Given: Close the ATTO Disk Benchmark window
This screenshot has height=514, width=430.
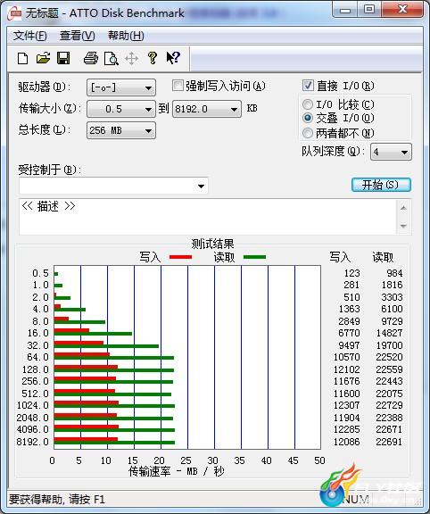Looking at the screenshot, I should (402, 9).
